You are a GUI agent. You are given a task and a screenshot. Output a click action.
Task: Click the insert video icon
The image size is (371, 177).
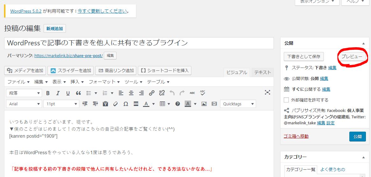coord(214,104)
